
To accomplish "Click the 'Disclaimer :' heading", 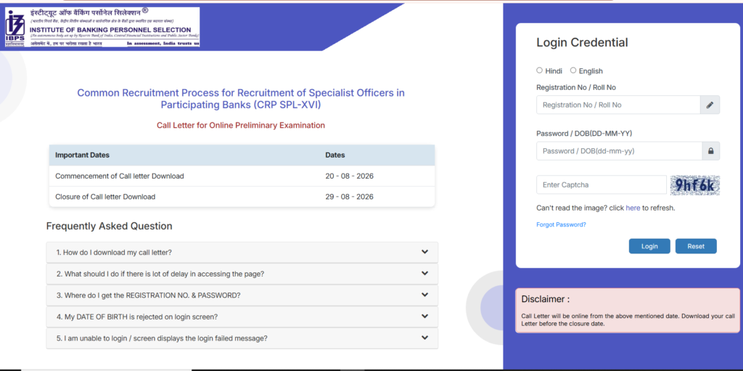I will coord(545,299).
